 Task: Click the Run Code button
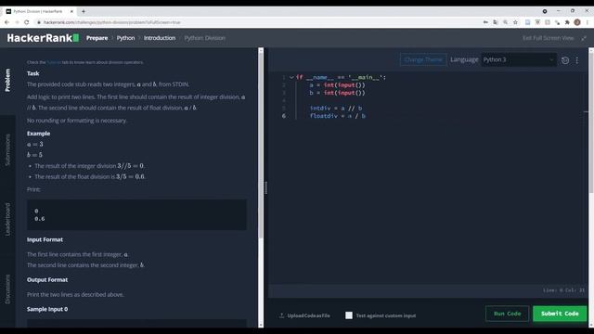point(508,314)
